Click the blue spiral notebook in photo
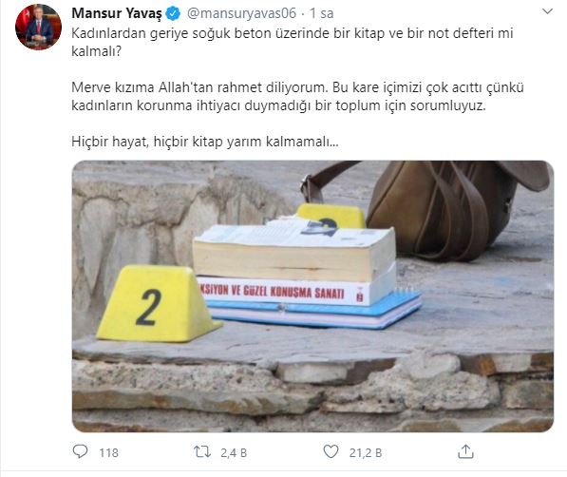Screen dimensions: 567x477 (314, 312)
